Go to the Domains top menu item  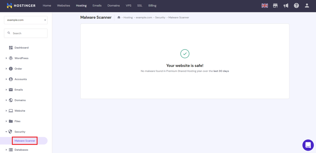pos(114,6)
